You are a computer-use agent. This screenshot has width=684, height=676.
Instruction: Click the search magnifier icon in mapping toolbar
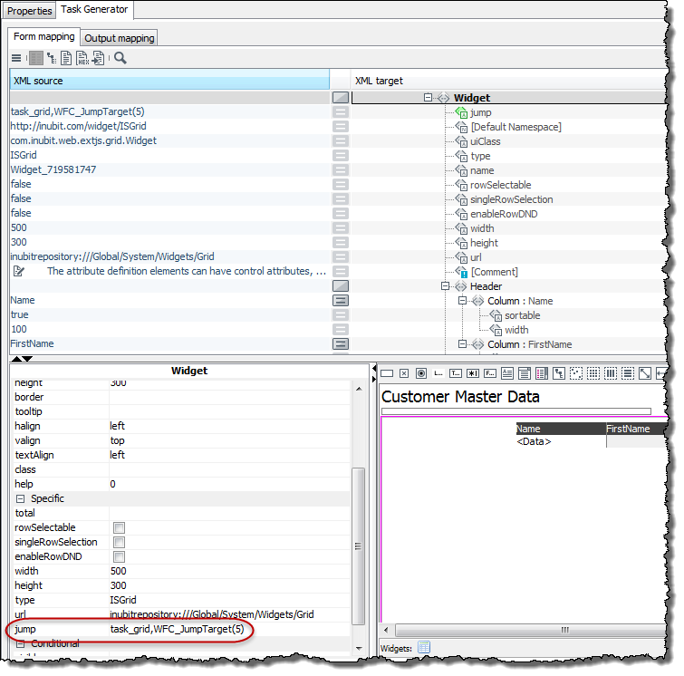pyautogui.click(x=120, y=58)
